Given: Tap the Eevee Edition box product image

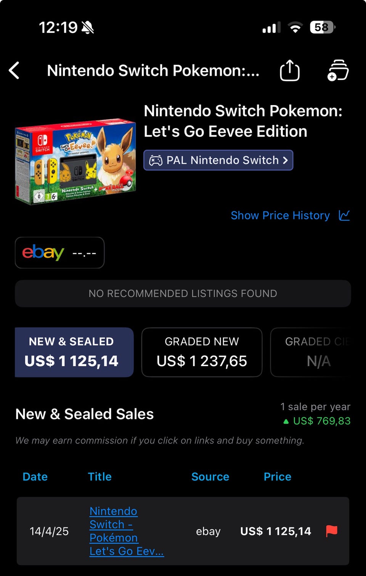Looking at the screenshot, I should (x=75, y=162).
